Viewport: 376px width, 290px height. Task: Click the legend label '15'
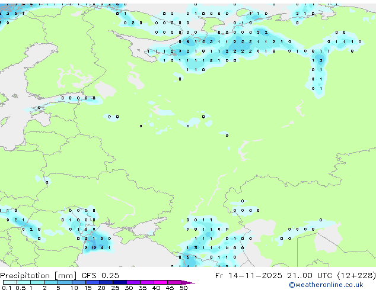tap(88, 288)
